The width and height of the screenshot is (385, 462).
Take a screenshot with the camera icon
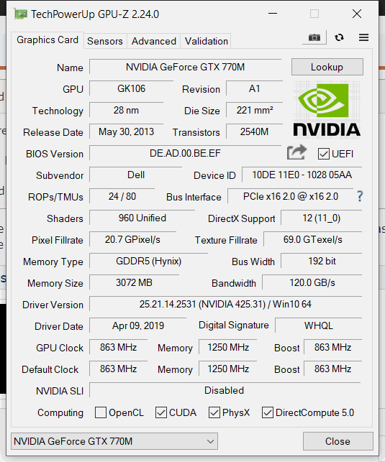coord(314,37)
